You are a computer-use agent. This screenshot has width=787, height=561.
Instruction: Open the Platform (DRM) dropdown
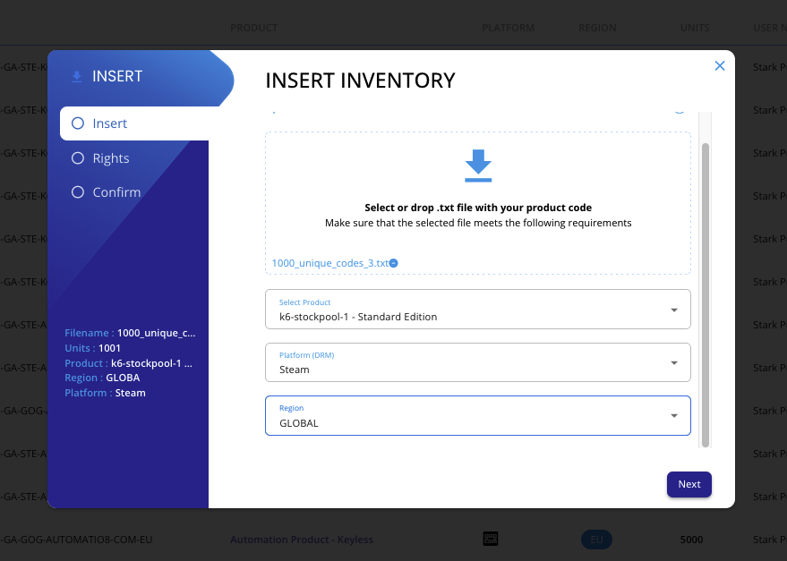point(478,362)
